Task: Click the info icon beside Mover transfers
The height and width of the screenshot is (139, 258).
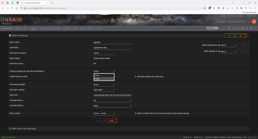Action: [136, 113]
